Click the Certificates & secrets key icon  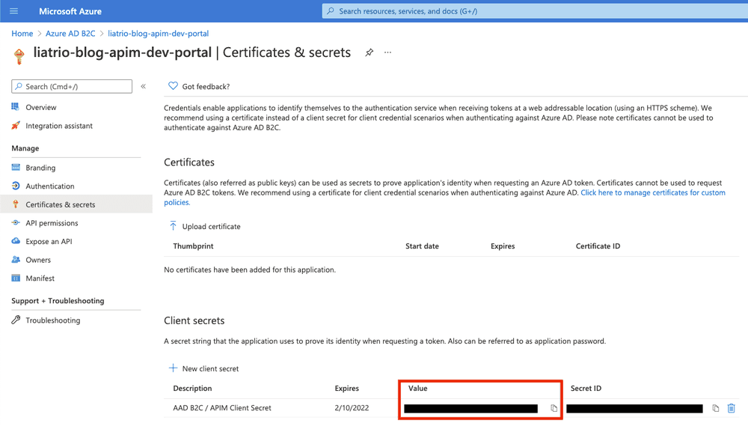[x=16, y=204]
